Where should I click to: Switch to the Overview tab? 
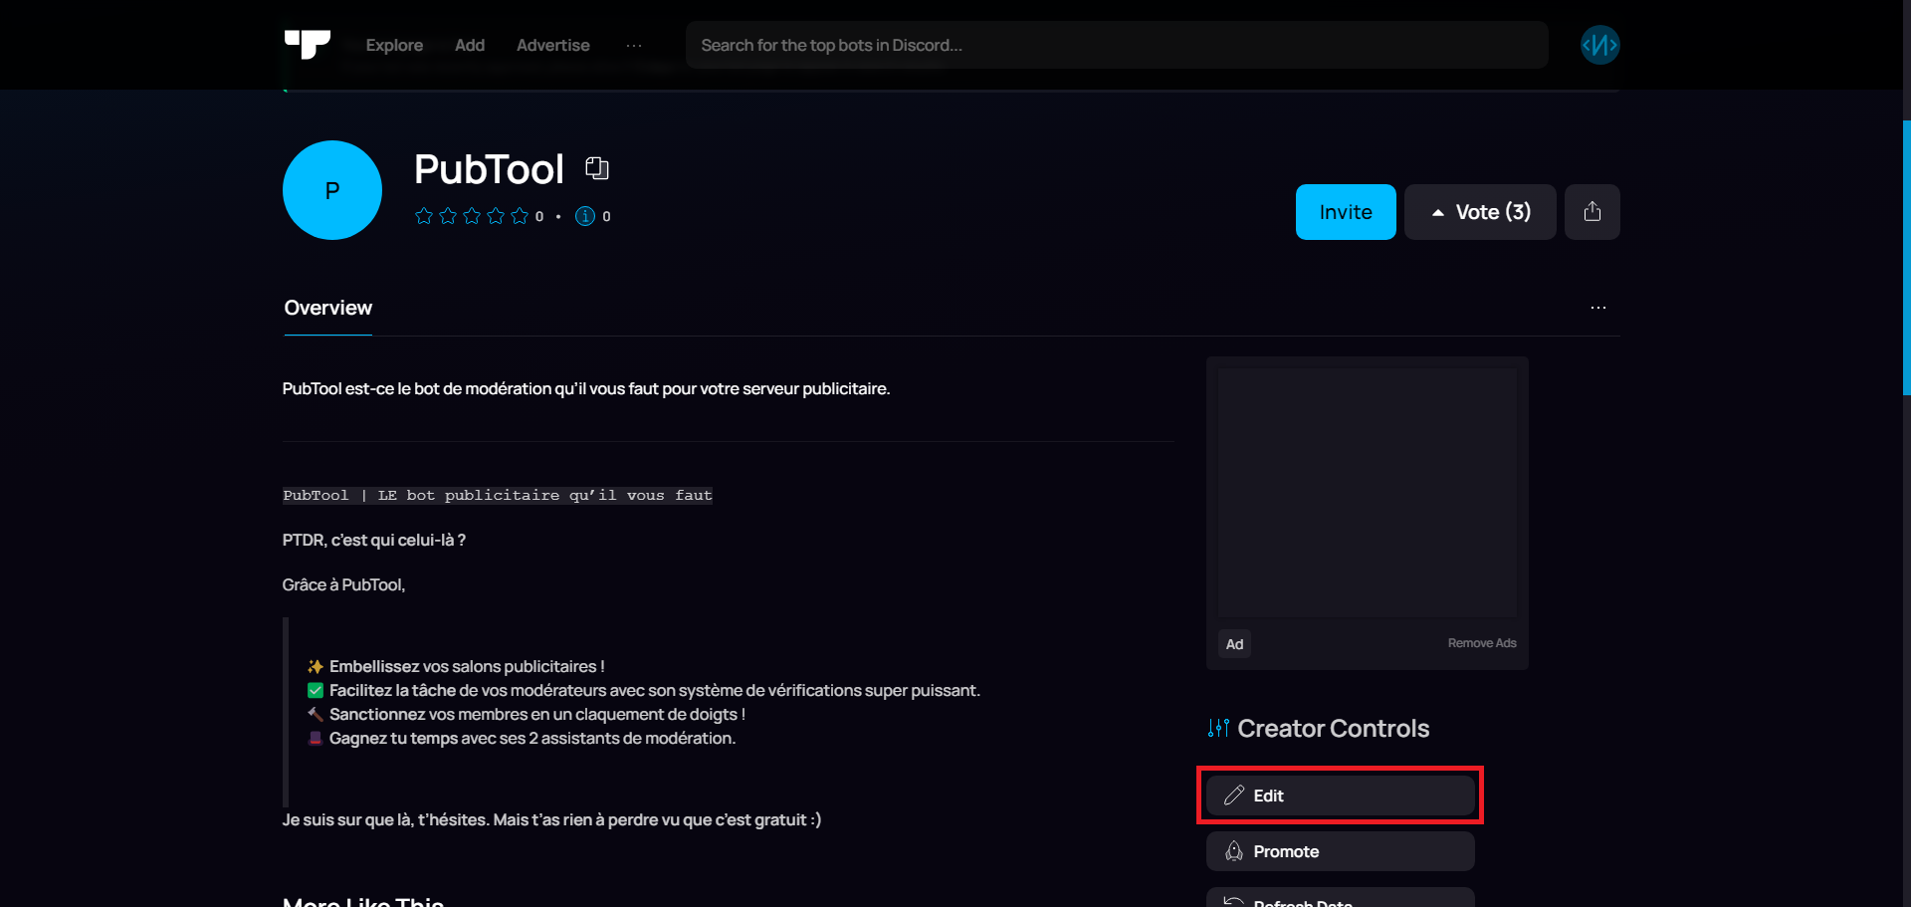tap(327, 309)
